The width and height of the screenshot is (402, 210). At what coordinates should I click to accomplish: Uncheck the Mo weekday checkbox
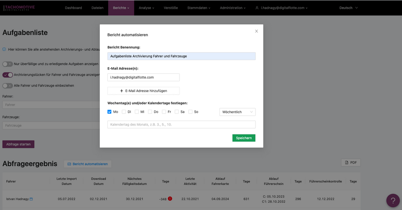(110, 112)
